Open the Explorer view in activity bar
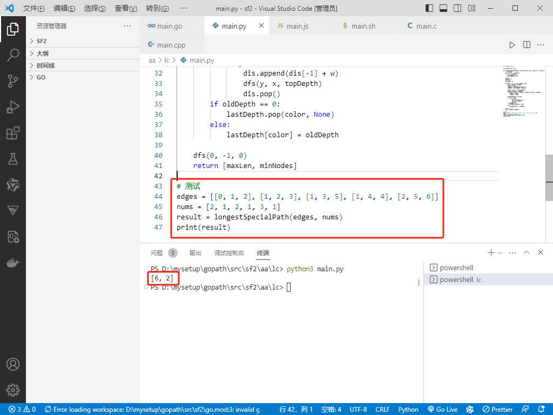This screenshot has height=415, width=553. click(x=13, y=29)
